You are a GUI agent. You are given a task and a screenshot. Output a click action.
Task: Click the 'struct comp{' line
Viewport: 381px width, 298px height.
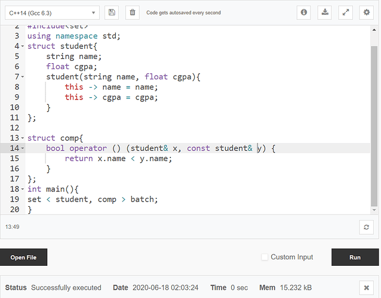pos(55,138)
